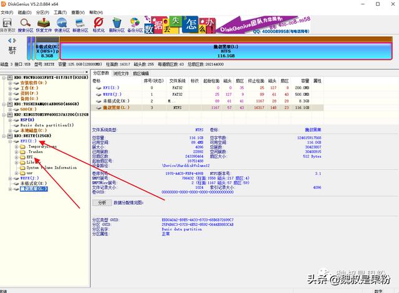Click the 200.0MB capacity cell of EFI(I:)
The height and width of the screenshot is (293, 399).
(302, 88)
